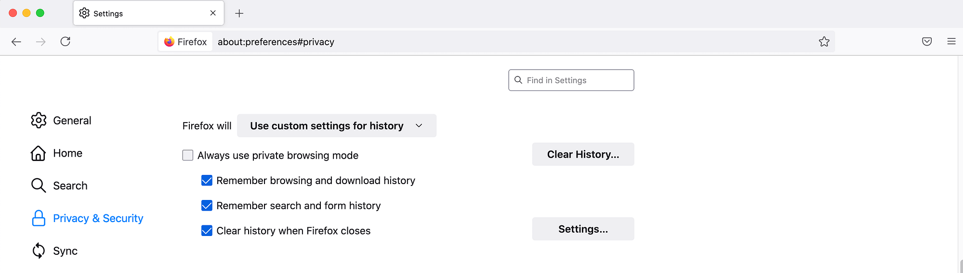Uncheck Remember search and form history

pyautogui.click(x=207, y=206)
